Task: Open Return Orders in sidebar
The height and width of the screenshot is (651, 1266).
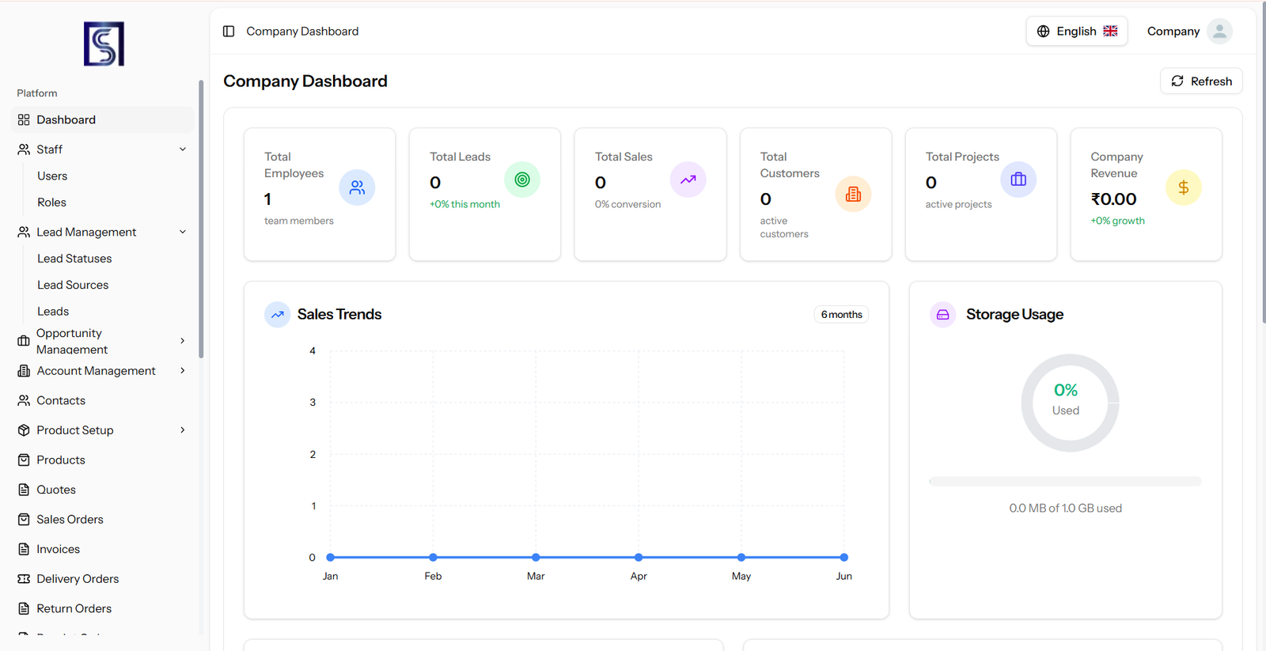Action: pos(103,608)
